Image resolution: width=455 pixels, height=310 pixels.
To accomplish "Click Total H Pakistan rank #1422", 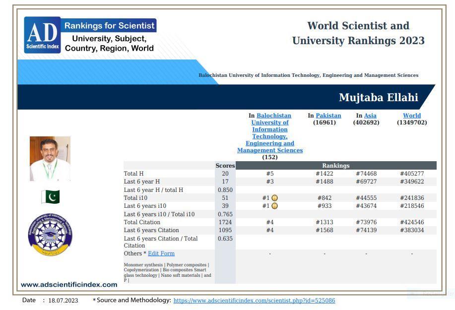I will tap(325, 174).
